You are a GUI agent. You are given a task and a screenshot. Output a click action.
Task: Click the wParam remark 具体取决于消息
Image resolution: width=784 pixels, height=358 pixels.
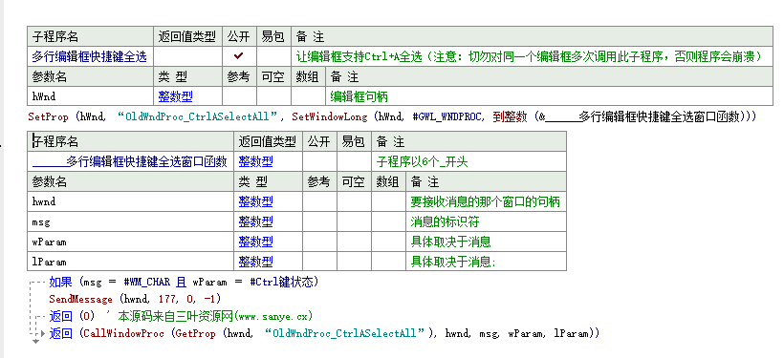tap(450, 242)
